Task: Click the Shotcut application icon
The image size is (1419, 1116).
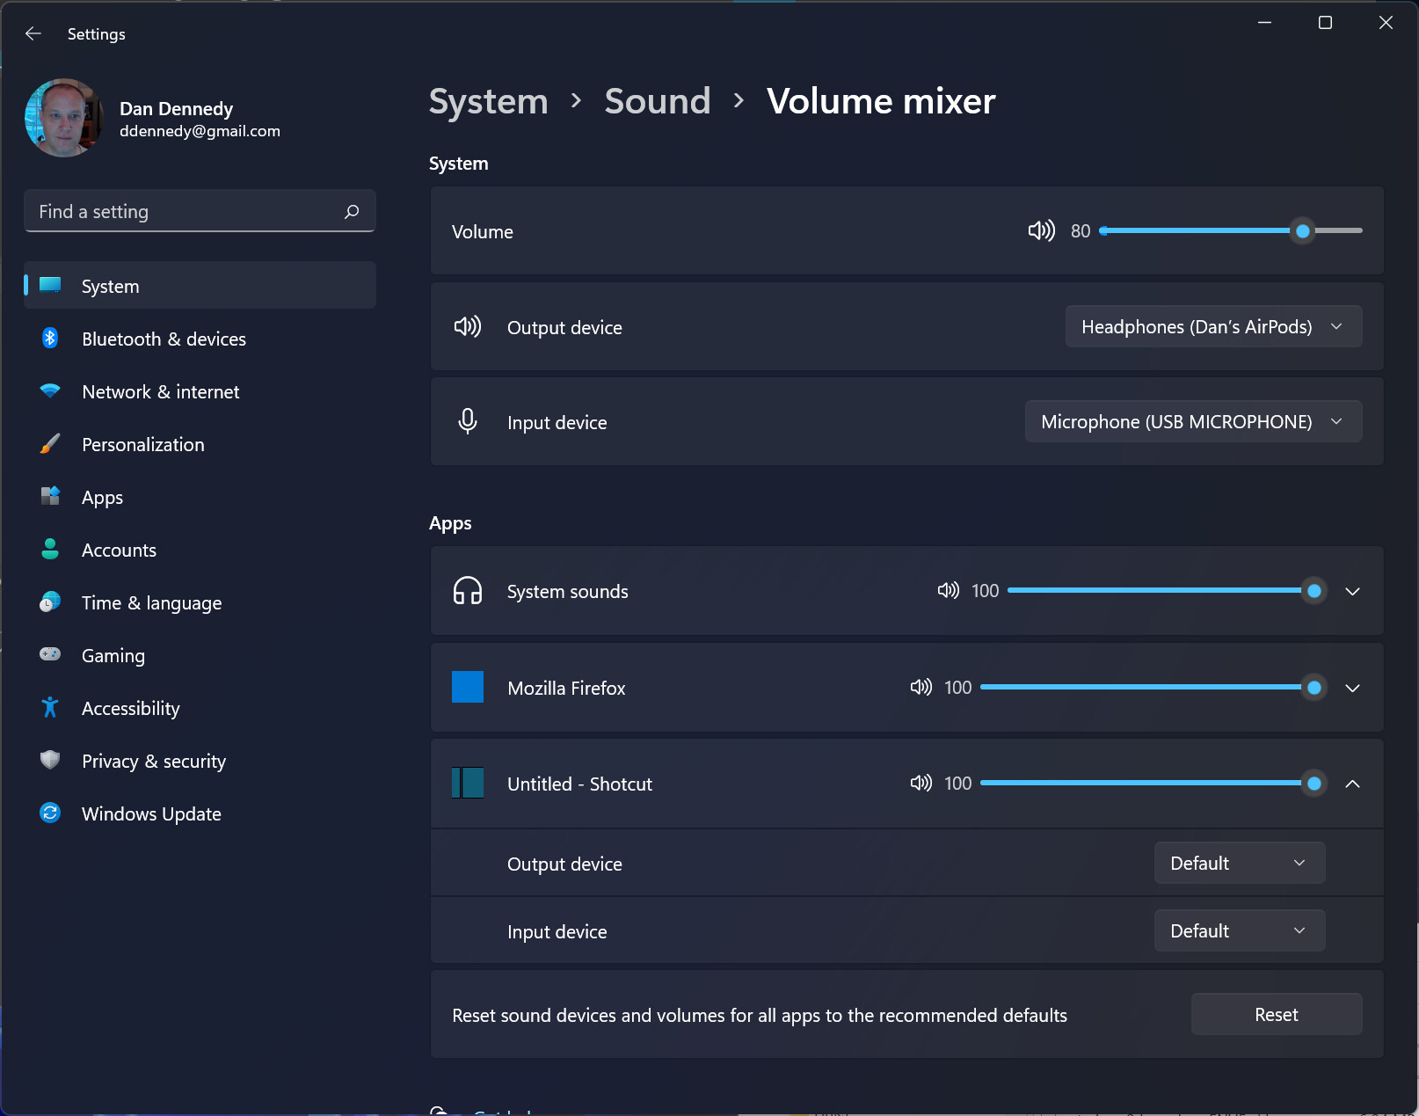Action: pos(468,783)
